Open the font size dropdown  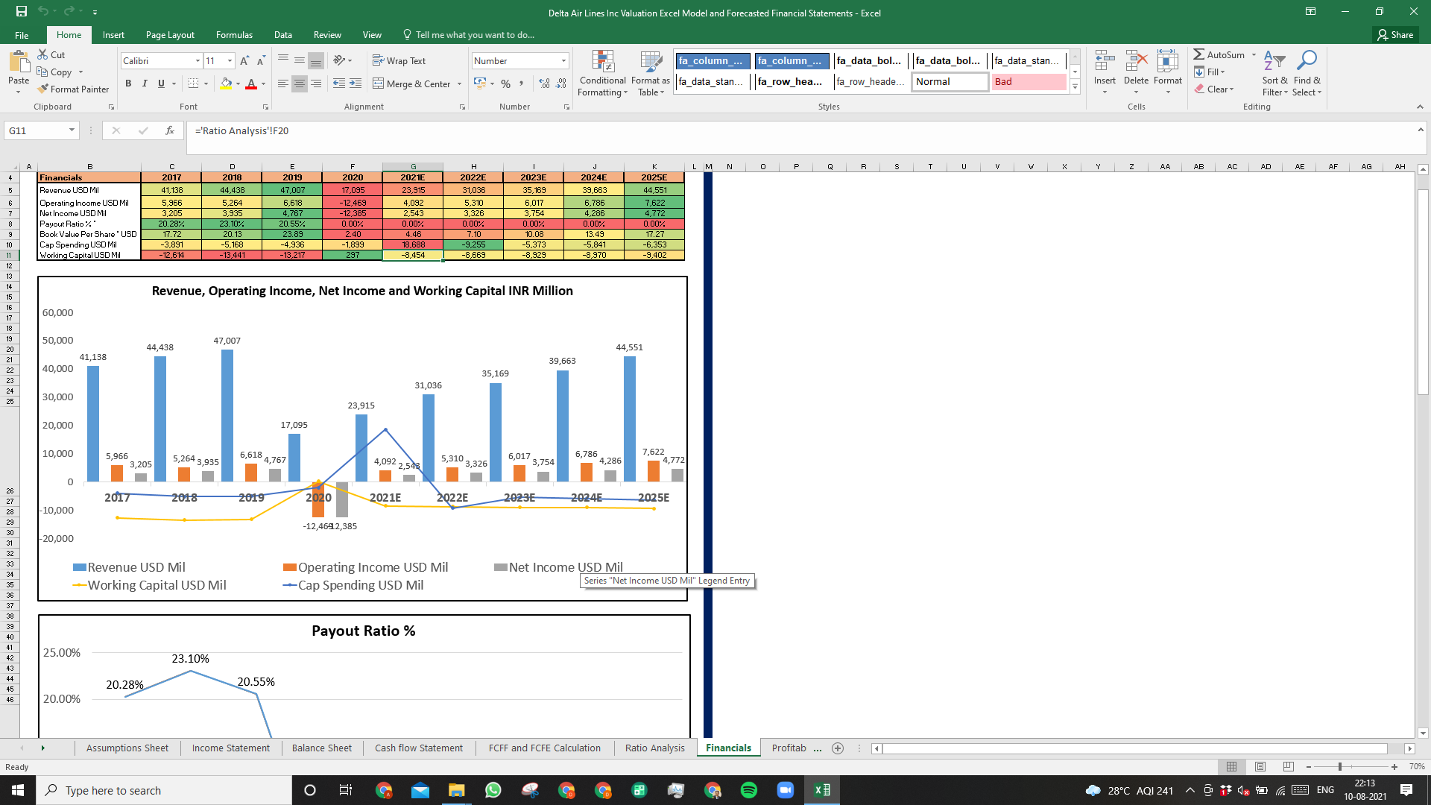point(230,61)
